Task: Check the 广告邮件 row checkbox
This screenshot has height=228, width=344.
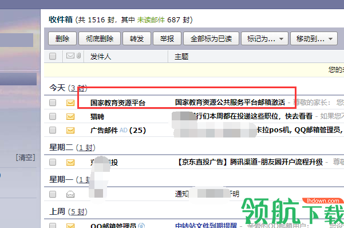Action: (x=53, y=130)
